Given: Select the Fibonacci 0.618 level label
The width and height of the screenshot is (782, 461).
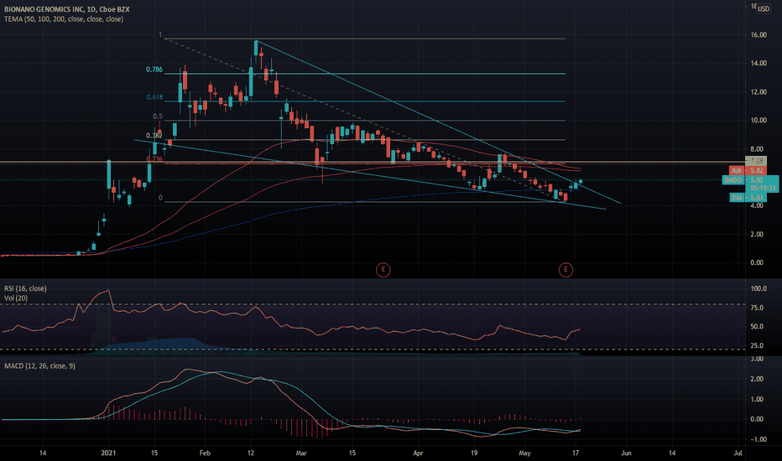Looking at the screenshot, I should 154,97.
